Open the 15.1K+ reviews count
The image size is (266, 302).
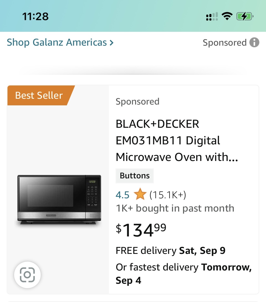tap(168, 195)
